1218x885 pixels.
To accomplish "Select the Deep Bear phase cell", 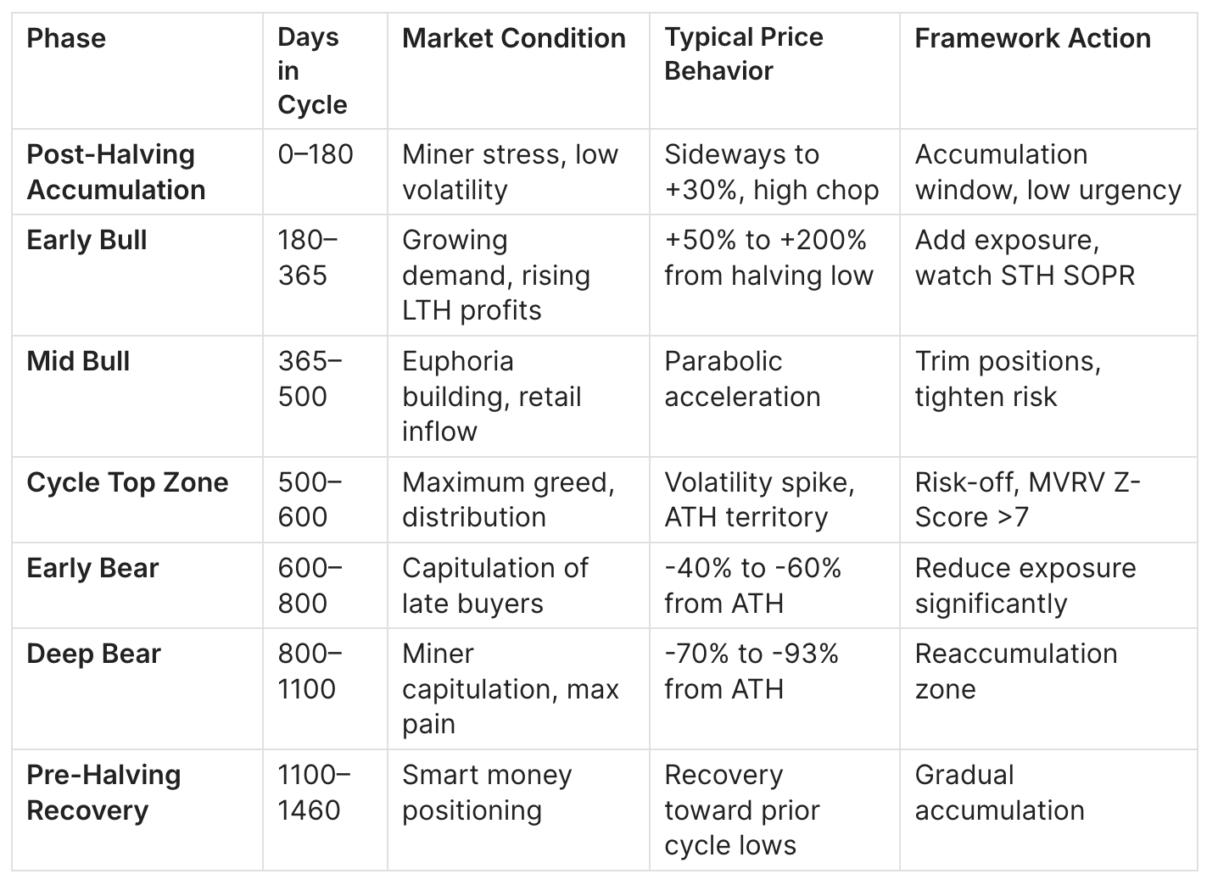I will [x=93, y=654].
